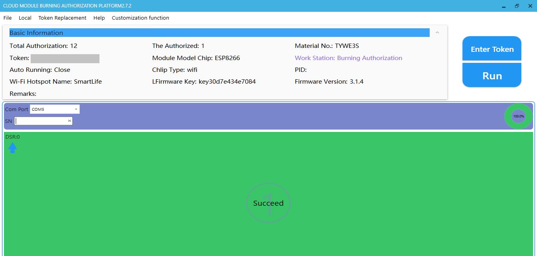This screenshot has height=256, width=537.
Task: Open the Com Port COM5 dropdown
Action: click(x=55, y=109)
